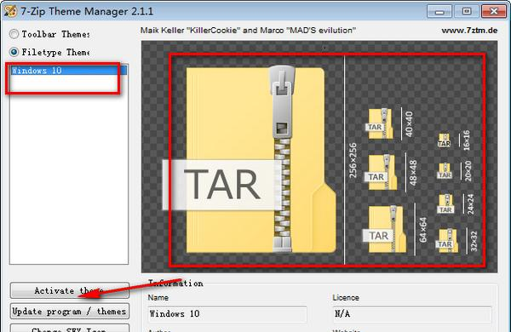The height and width of the screenshot is (332, 511).
Task: Select Windows 10 in the theme list
Action: (69, 71)
